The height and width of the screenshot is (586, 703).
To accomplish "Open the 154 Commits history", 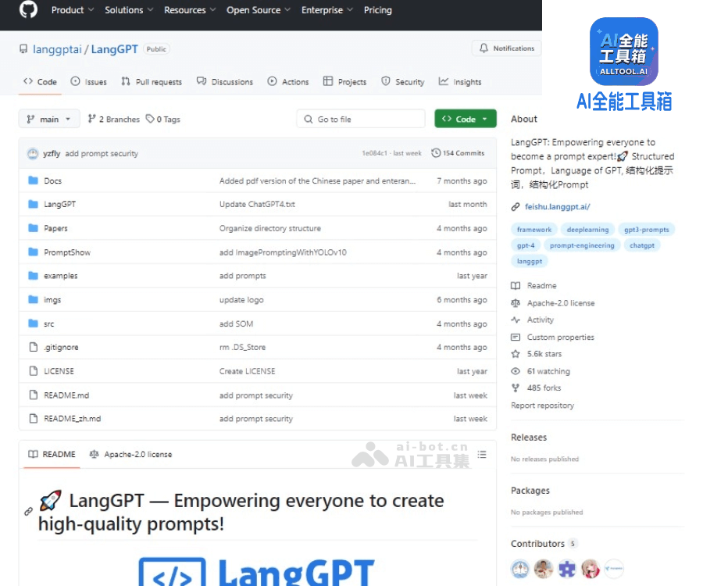I will (x=458, y=153).
